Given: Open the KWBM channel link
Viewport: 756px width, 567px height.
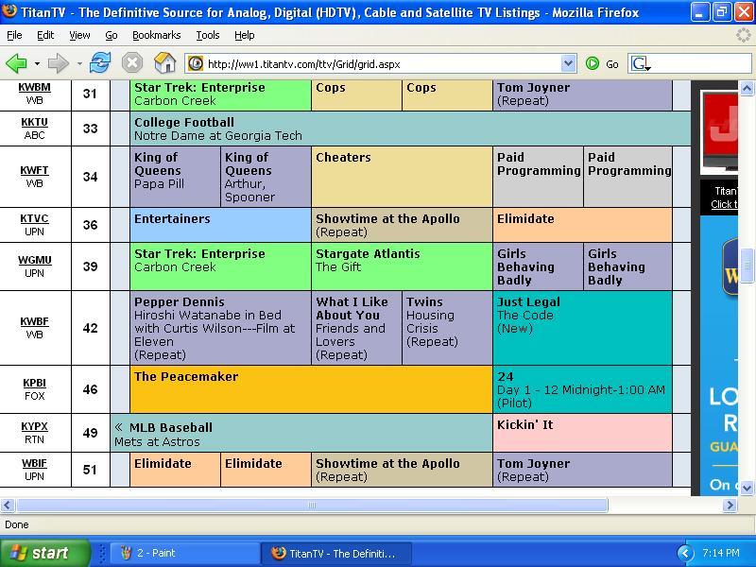Looking at the screenshot, I should point(34,87).
